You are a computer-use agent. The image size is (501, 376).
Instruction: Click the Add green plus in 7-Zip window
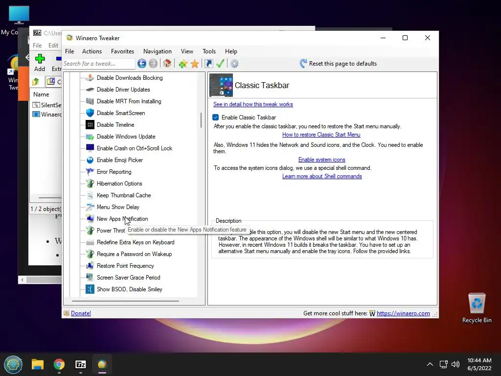click(40, 59)
